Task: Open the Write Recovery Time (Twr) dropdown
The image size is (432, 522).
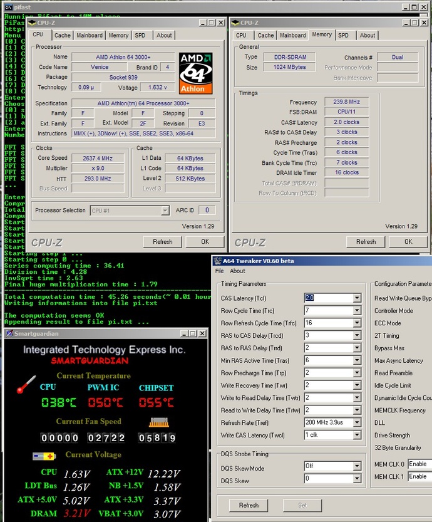Action: point(357,385)
